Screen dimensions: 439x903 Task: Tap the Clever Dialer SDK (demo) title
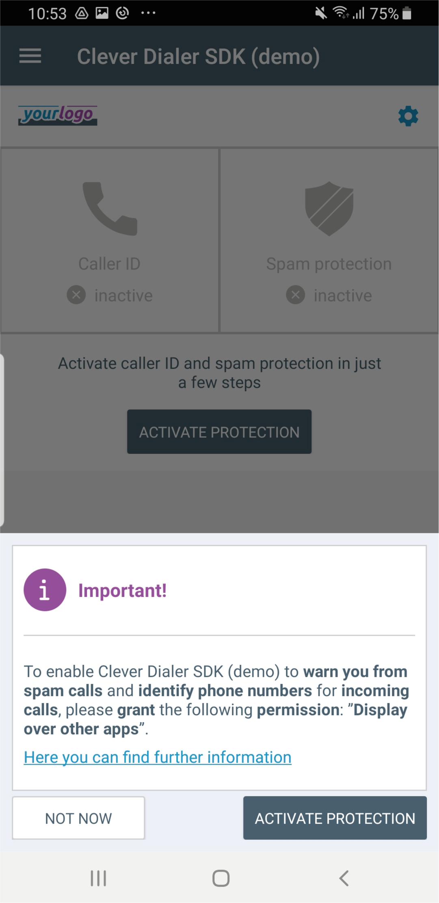(x=199, y=56)
